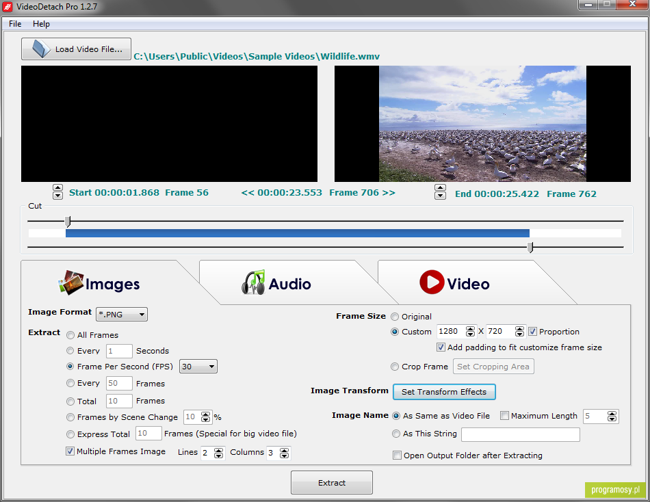Click the film icon on Load Video File button

pos(41,49)
